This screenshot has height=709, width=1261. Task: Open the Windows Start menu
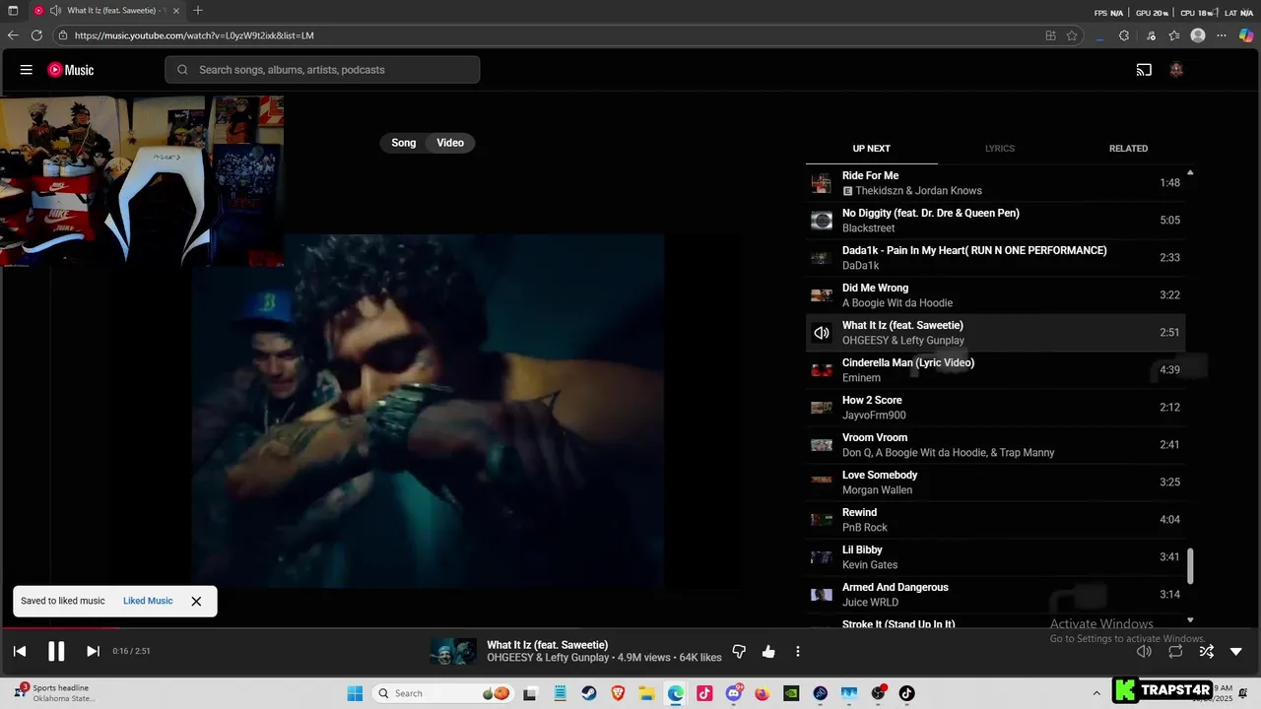click(x=355, y=693)
